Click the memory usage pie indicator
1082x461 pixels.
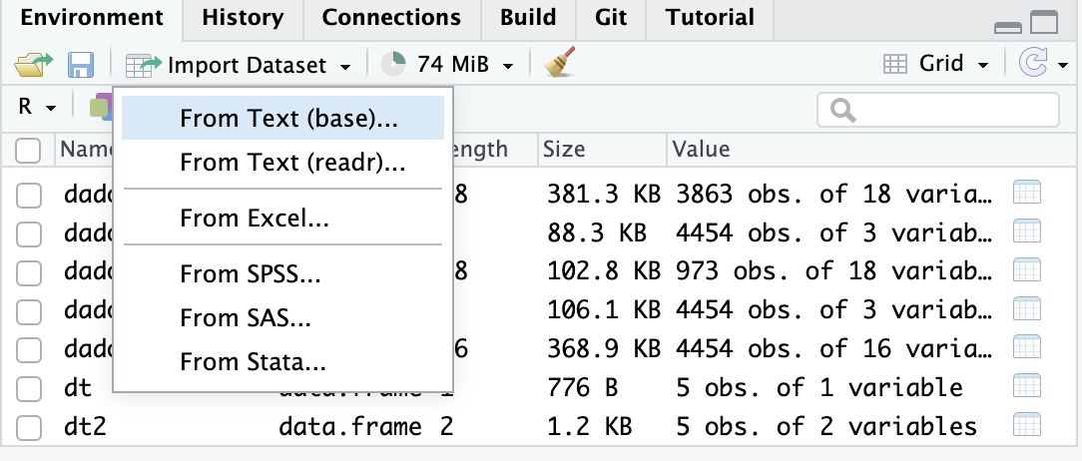(x=394, y=65)
